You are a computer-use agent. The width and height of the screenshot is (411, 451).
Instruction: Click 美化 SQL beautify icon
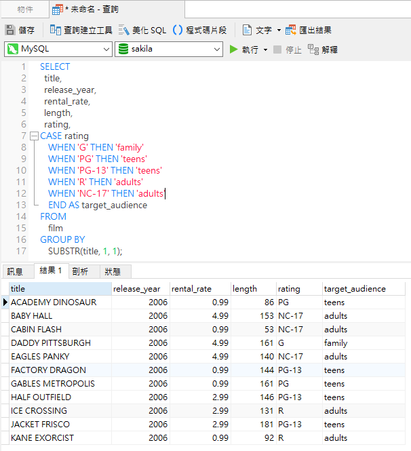pyautogui.click(x=124, y=30)
